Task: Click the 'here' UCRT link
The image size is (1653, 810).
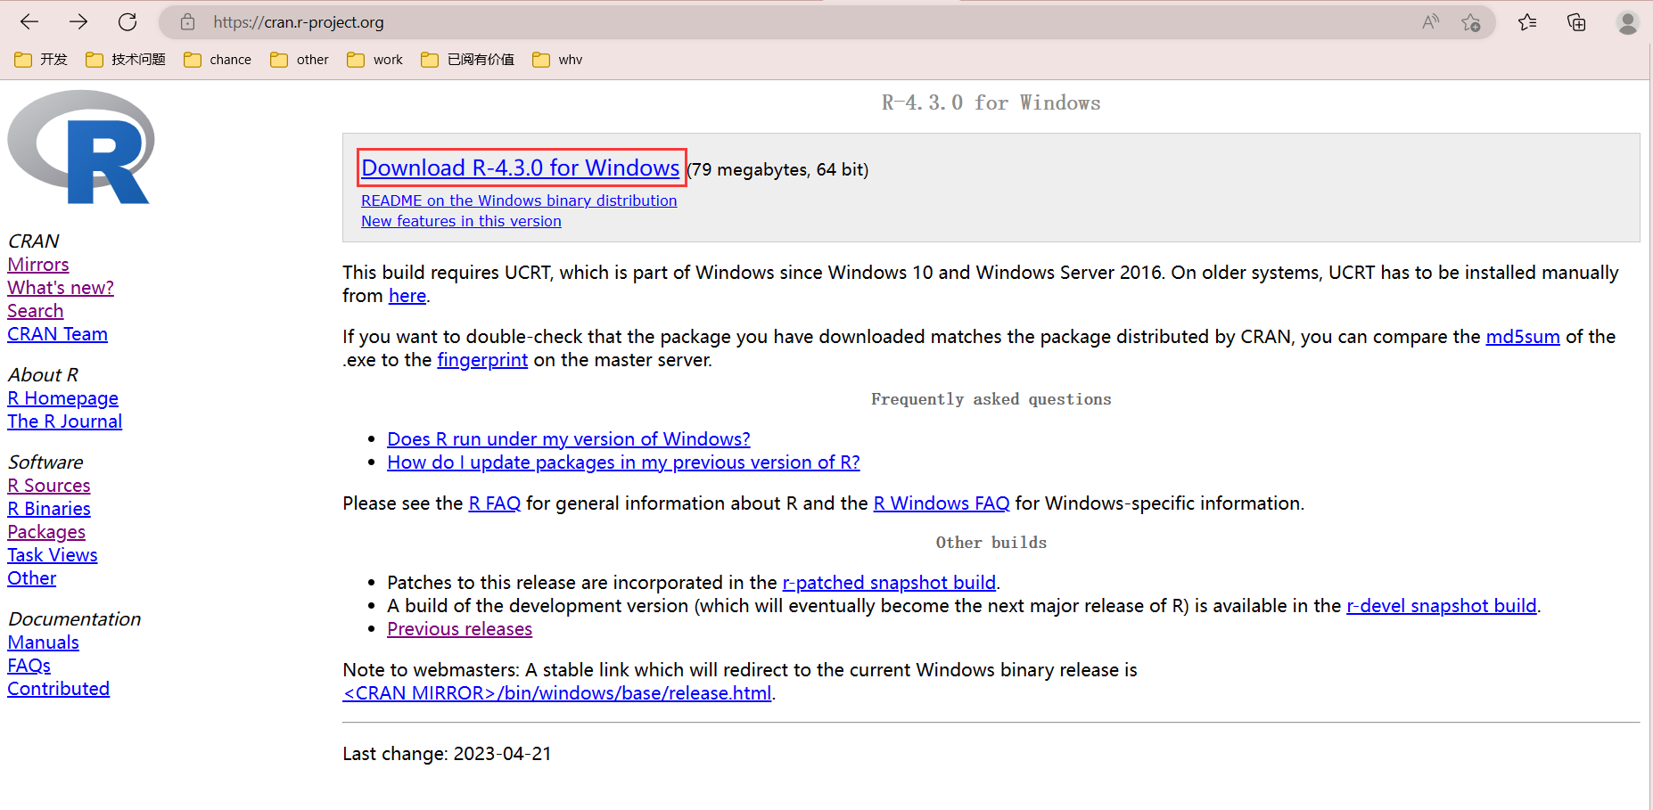Action: pyautogui.click(x=407, y=296)
